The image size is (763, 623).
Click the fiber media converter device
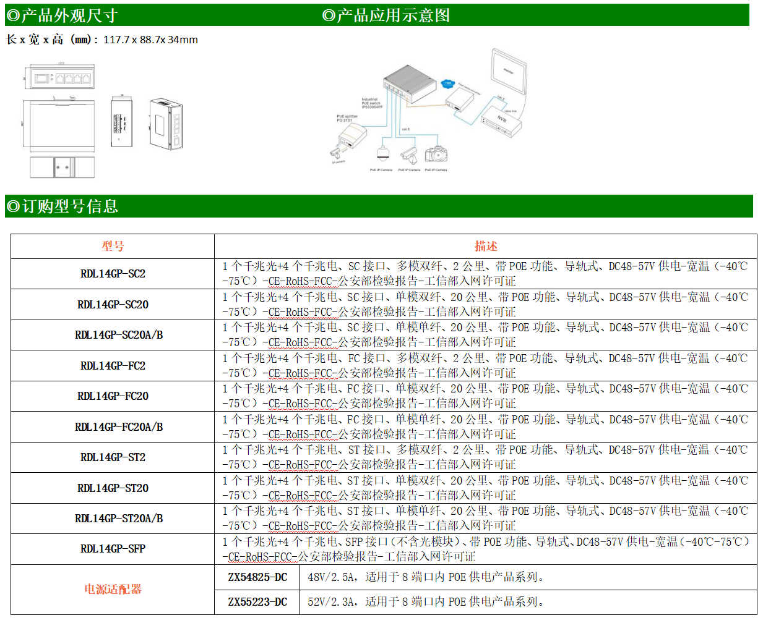click(460, 99)
